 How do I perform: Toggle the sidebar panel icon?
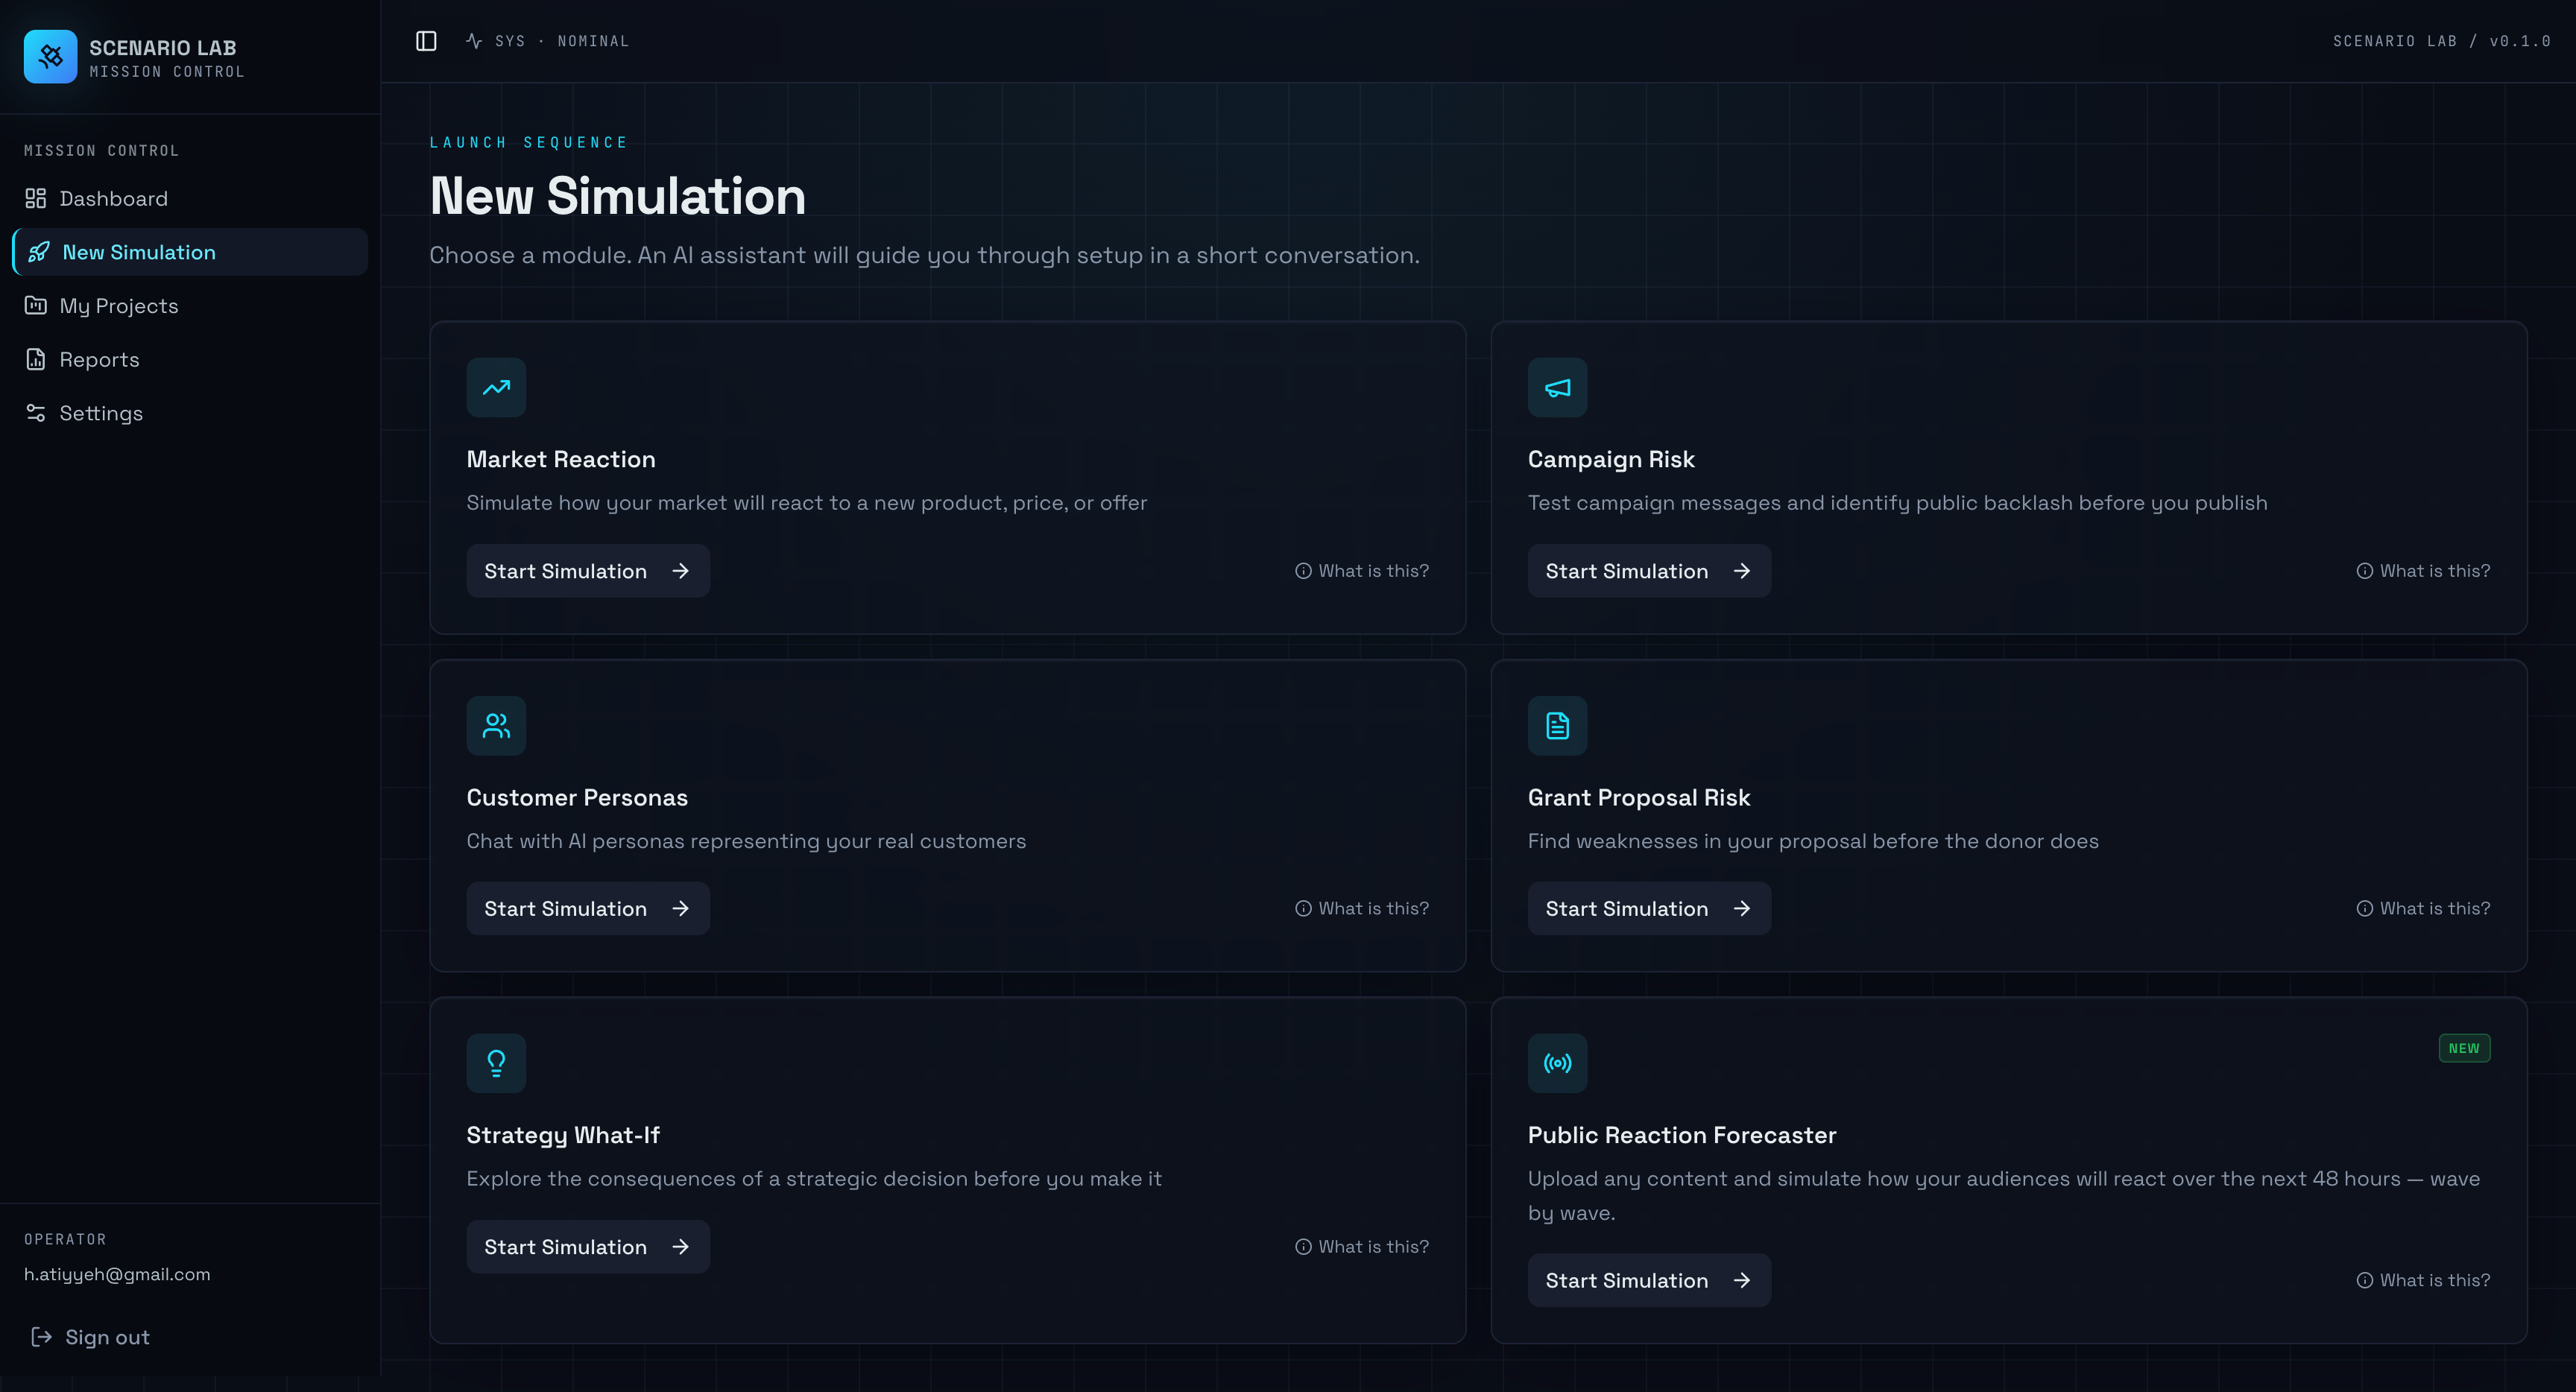[426, 41]
